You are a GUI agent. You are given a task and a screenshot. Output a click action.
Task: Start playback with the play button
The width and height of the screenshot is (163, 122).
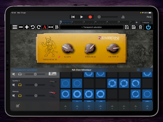[x=81, y=17]
